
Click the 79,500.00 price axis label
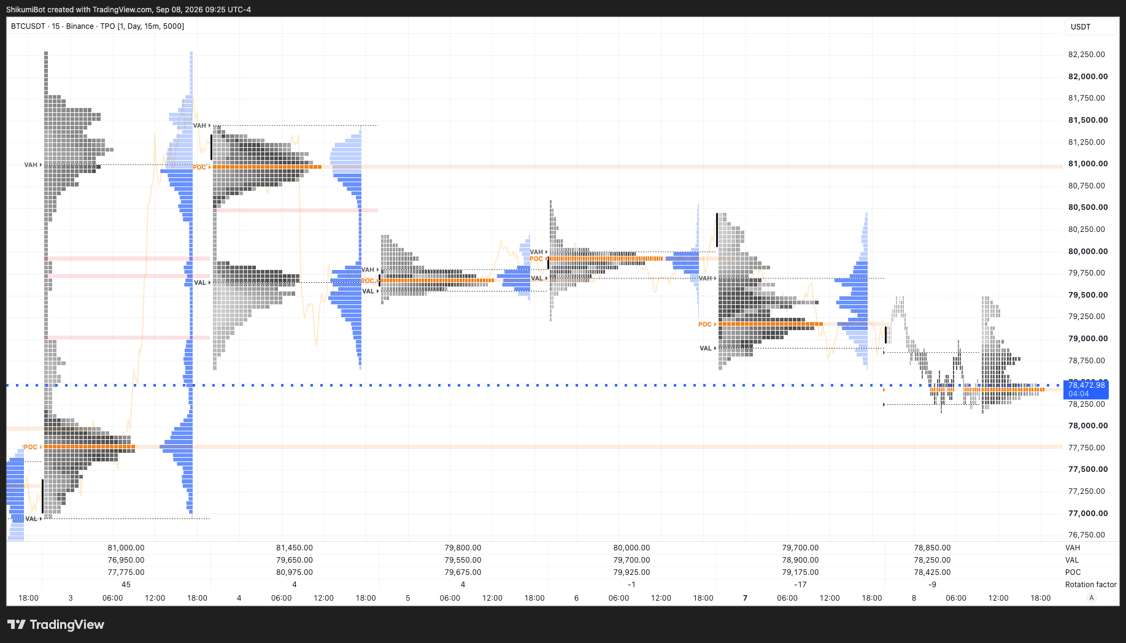[x=1088, y=295]
